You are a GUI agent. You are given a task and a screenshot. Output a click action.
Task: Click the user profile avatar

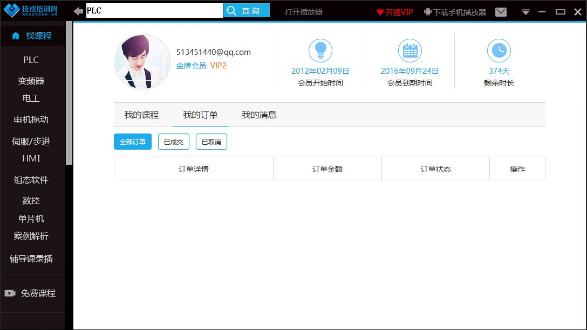(x=142, y=62)
